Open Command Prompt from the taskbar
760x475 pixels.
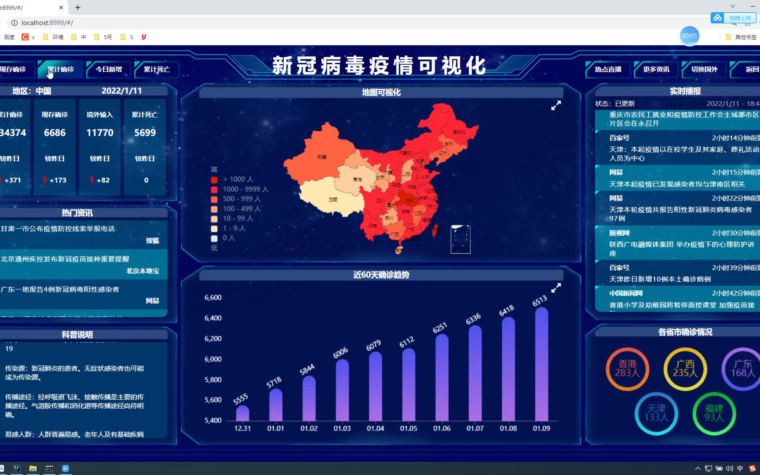49,468
